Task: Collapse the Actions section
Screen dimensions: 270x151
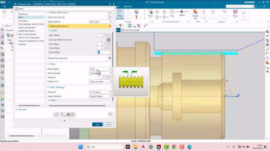Action: [x=17, y=109]
